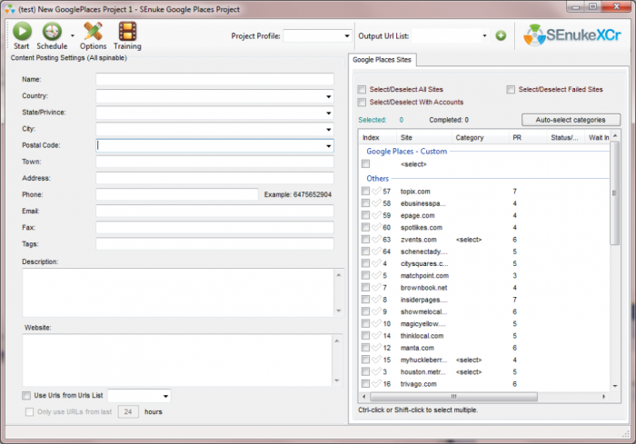Viewport: 636px width, 444px height.
Task: Toggle Select/Deselect Failed Sites checkbox
Action: (x=511, y=90)
